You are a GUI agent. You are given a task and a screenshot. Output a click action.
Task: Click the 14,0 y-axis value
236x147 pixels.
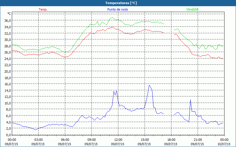click(x=7, y=91)
